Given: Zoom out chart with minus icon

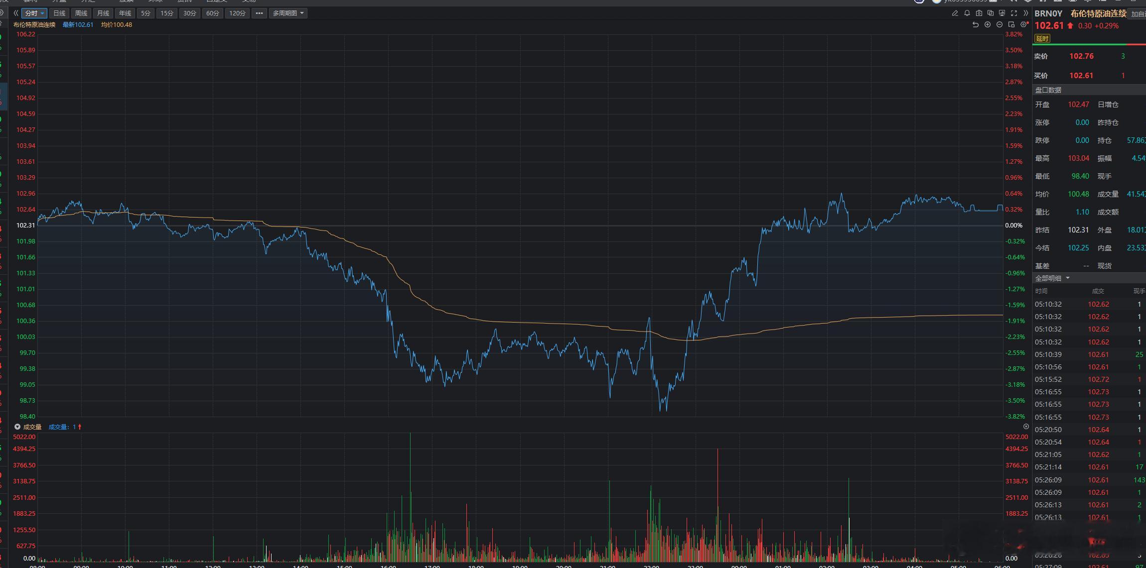Looking at the screenshot, I should click(1000, 24).
